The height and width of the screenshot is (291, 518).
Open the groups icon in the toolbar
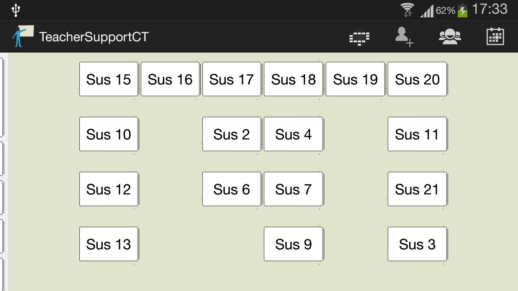click(x=450, y=37)
